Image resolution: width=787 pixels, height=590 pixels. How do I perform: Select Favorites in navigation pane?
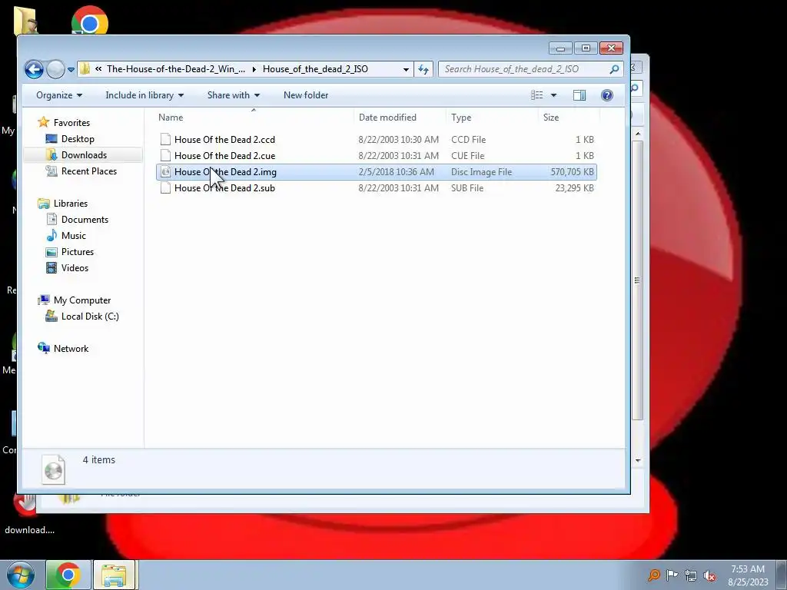tap(71, 123)
